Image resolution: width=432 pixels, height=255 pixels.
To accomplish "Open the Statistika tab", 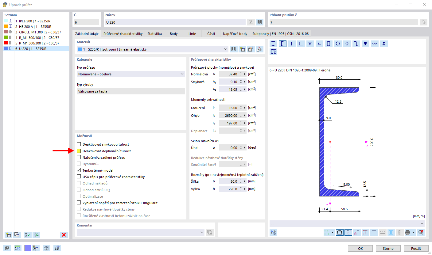I will click(154, 34).
